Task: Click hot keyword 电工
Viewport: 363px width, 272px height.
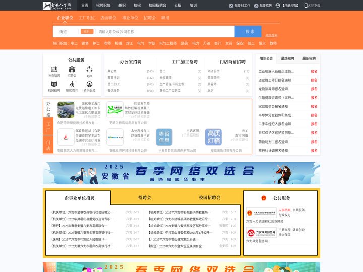Action: 74,43
